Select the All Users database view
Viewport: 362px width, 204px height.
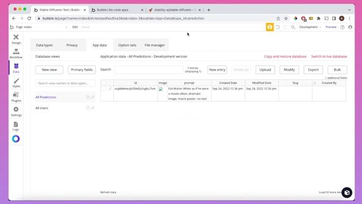(42, 108)
